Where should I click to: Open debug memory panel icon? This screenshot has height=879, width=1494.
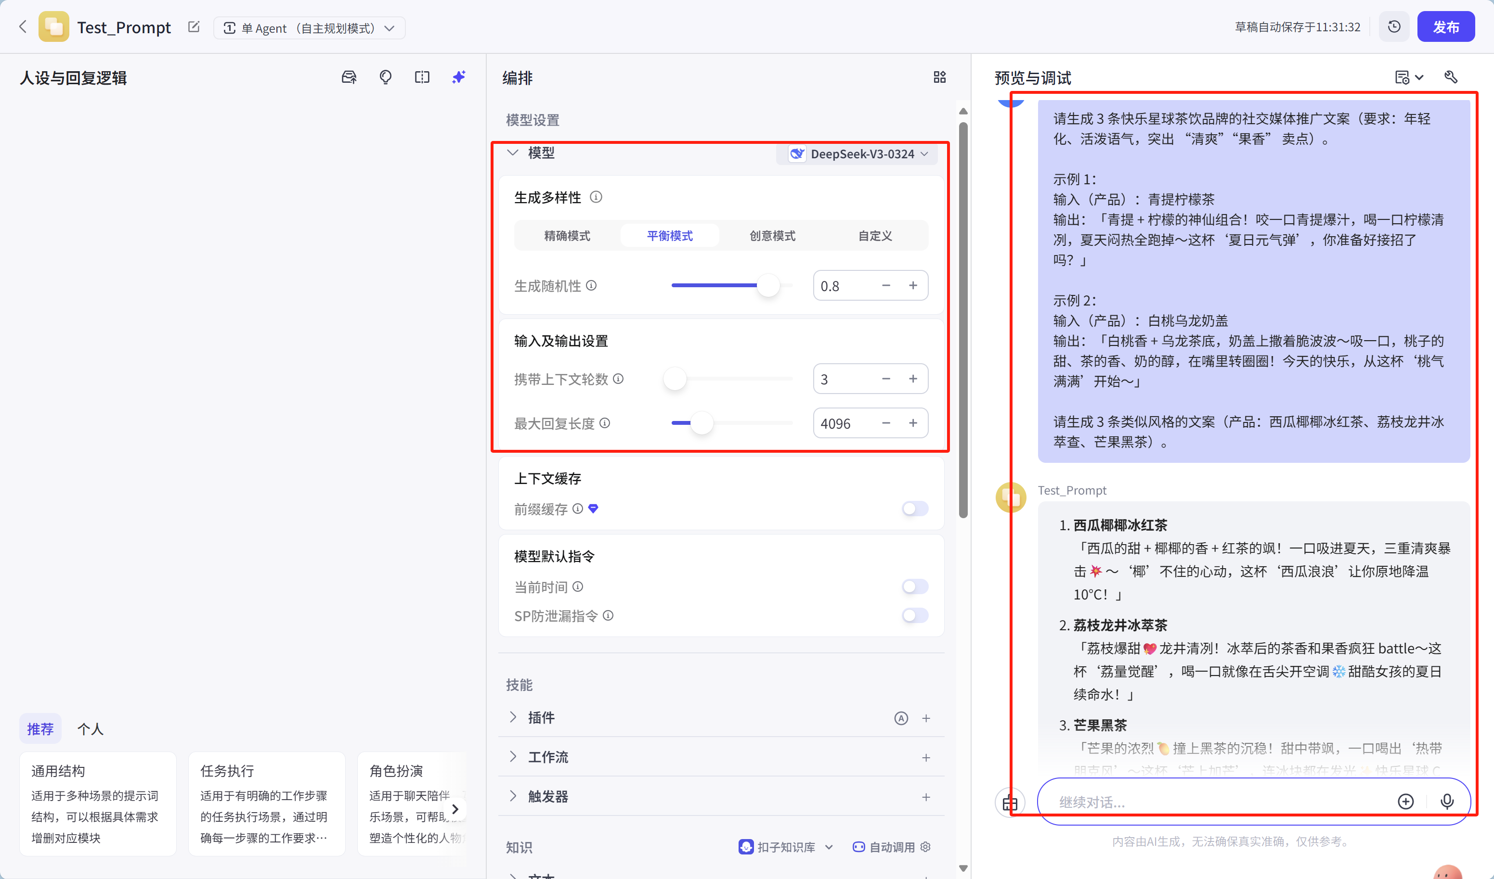coord(1409,77)
